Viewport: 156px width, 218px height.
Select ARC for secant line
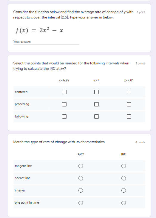coord(81,178)
